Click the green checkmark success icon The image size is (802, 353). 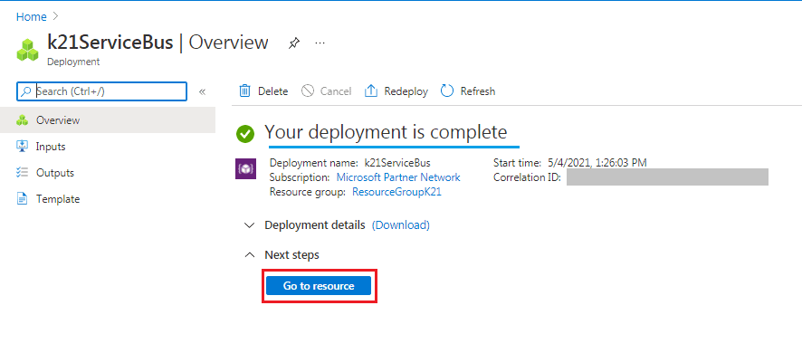245,134
